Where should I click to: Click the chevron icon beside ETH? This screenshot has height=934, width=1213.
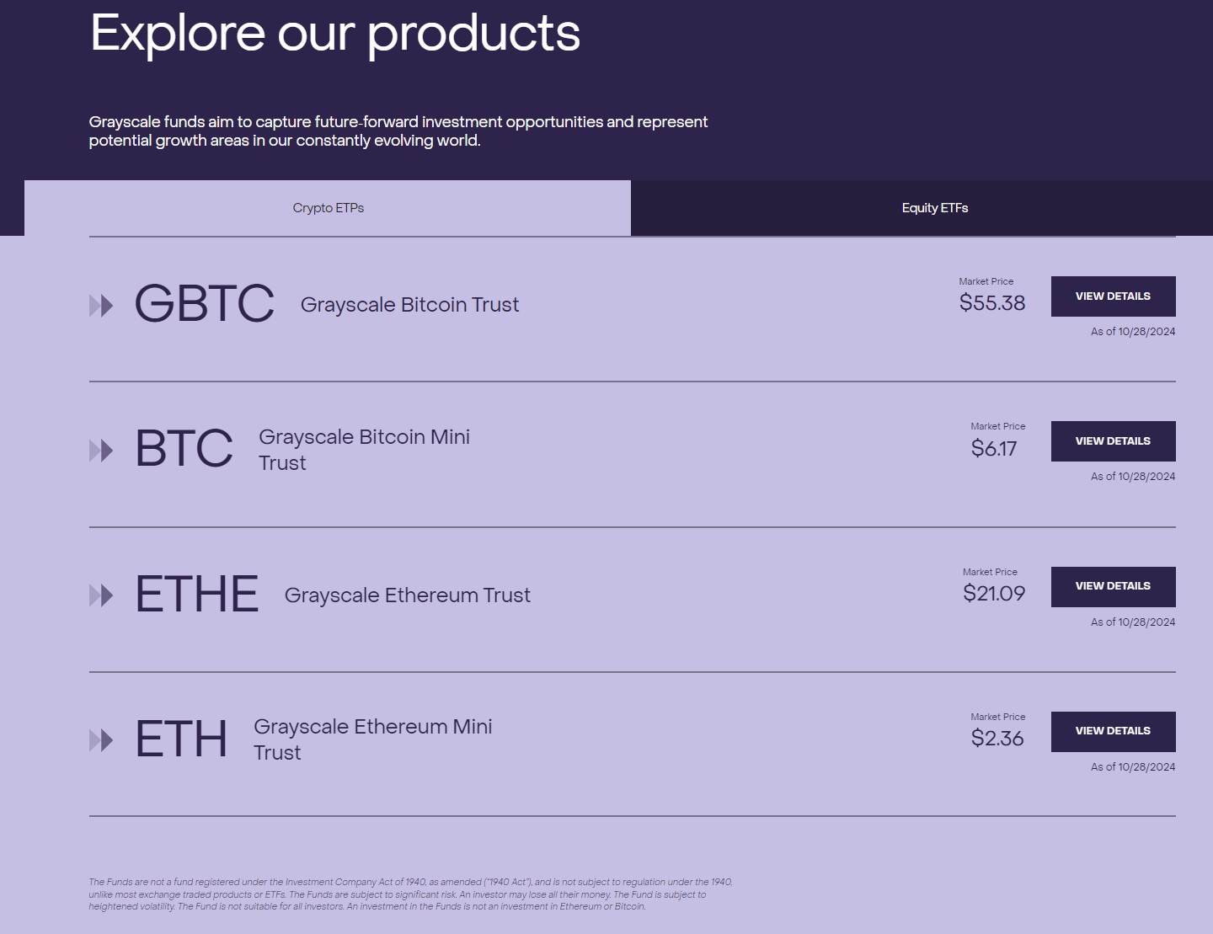102,739
